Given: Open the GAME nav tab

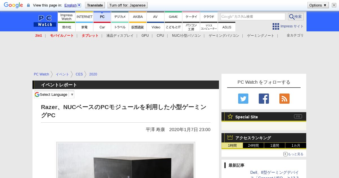Looking at the screenshot, I should tap(173, 16).
